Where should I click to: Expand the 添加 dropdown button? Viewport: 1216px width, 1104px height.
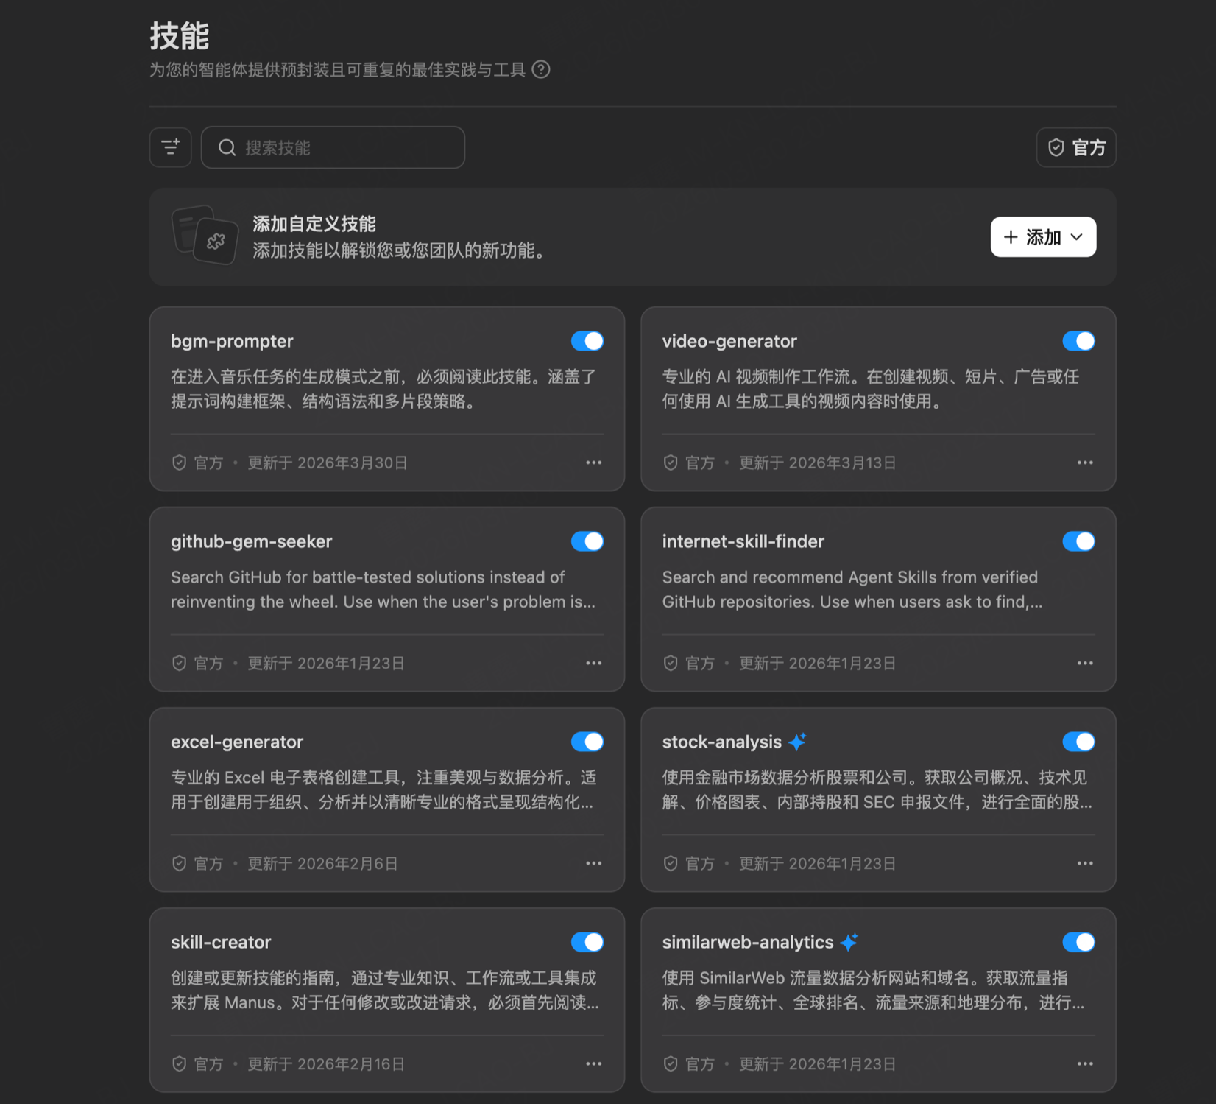click(x=1042, y=237)
